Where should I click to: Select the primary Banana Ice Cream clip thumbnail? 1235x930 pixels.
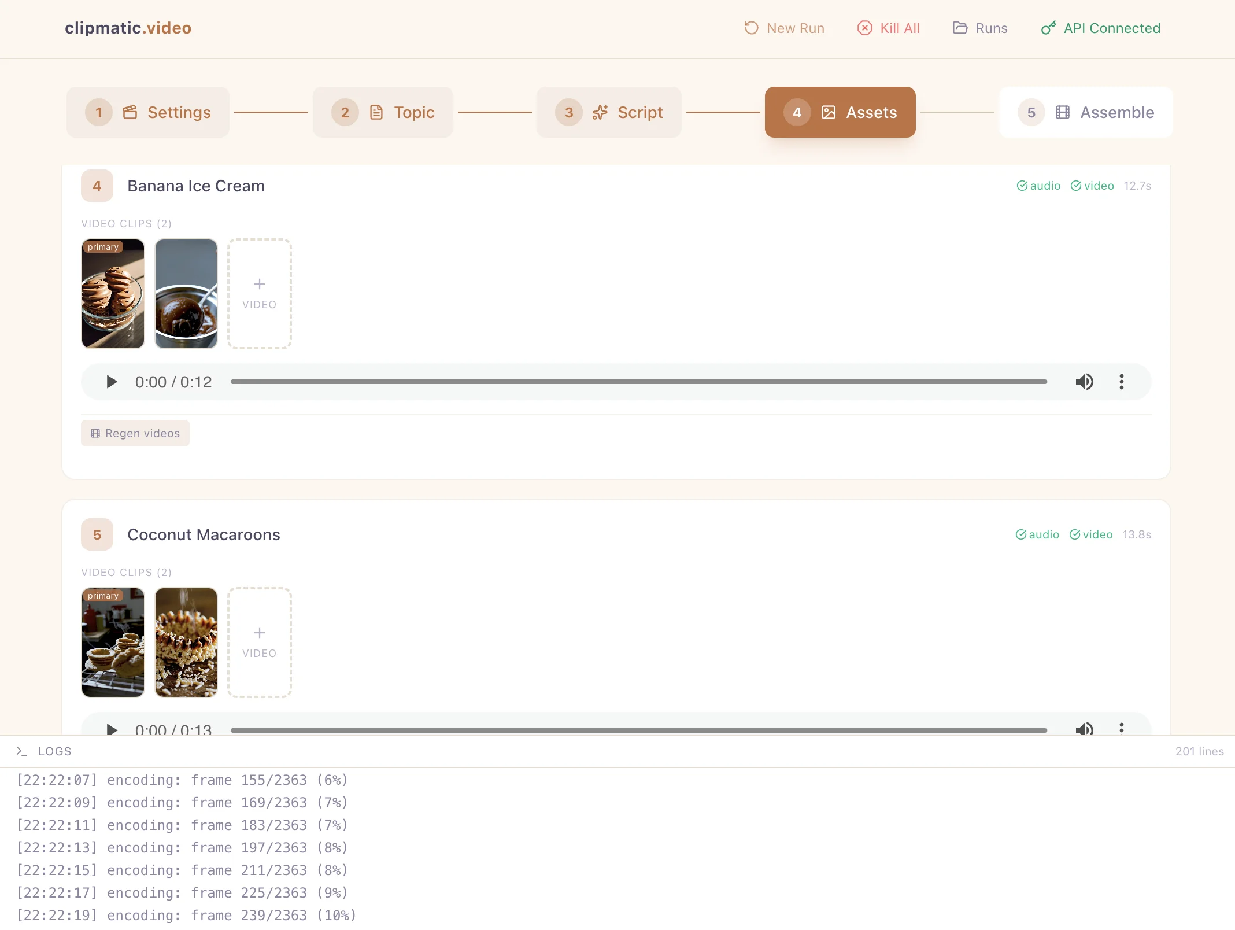113,294
